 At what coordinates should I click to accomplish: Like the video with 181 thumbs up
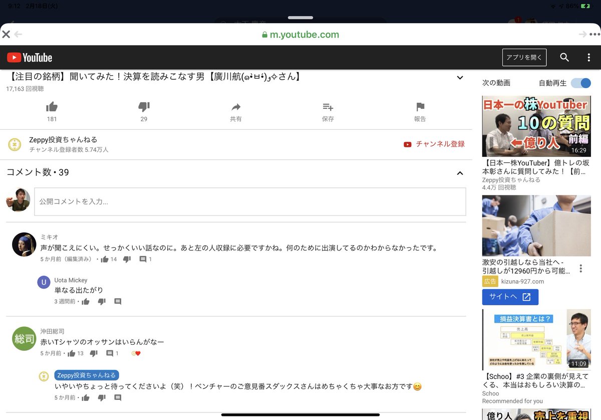click(x=52, y=107)
